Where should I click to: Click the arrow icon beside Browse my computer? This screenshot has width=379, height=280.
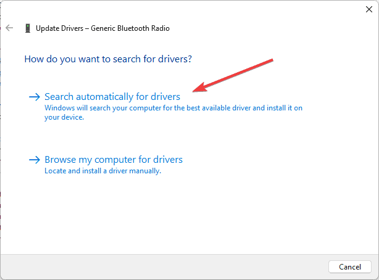(35, 160)
